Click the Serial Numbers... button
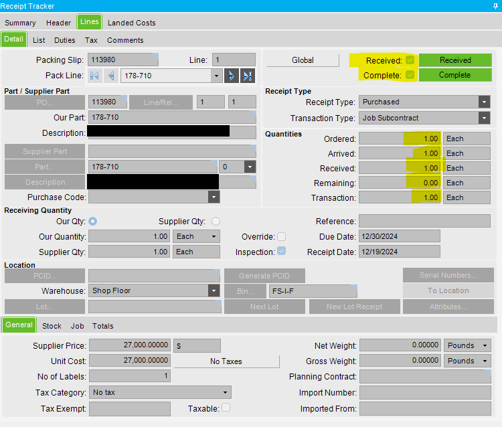This screenshot has height=427, width=502. [x=448, y=275]
